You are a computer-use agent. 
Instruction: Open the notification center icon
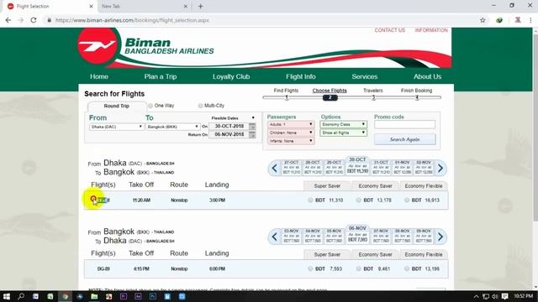tap(504, 296)
